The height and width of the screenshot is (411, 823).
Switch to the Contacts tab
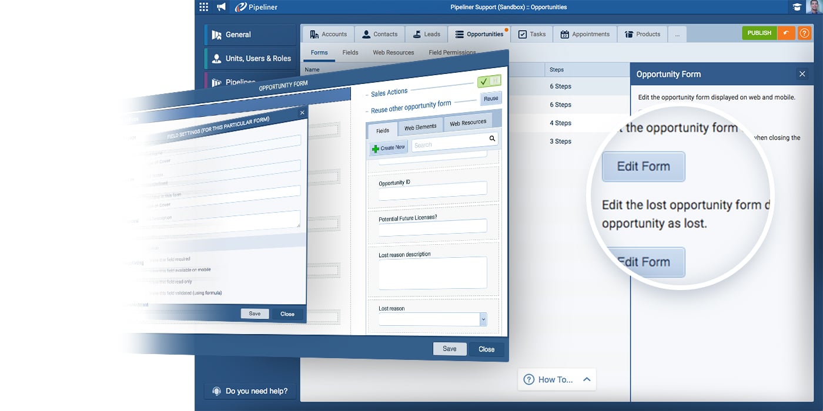coord(380,34)
